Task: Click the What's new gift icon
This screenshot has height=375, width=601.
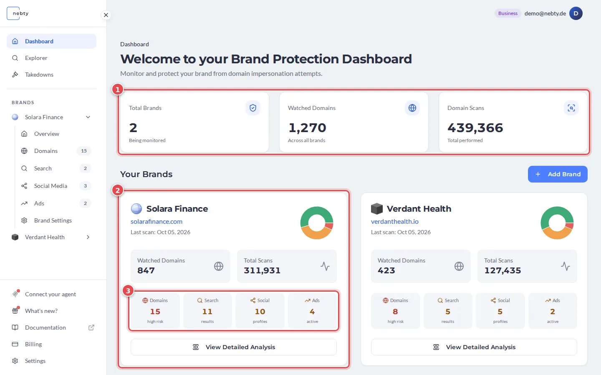Action: click(15, 310)
